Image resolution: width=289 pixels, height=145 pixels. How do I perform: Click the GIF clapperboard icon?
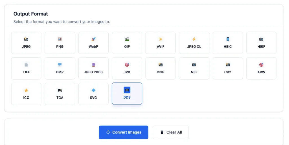(x=127, y=39)
